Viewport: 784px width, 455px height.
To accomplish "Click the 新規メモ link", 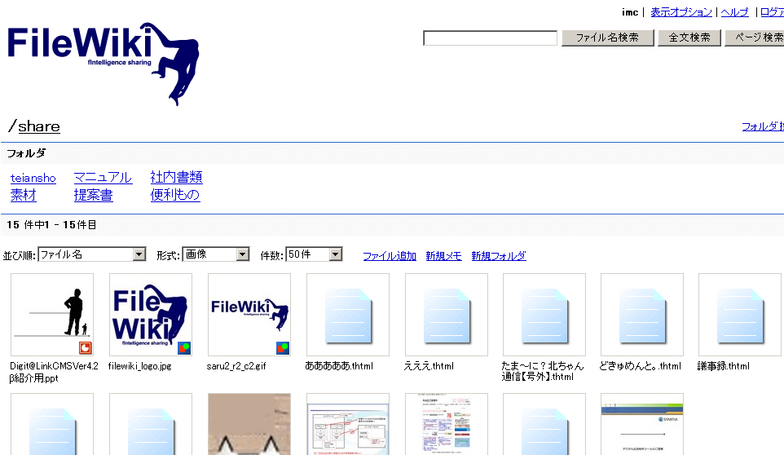I will pyautogui.click(x=443, y=256).
